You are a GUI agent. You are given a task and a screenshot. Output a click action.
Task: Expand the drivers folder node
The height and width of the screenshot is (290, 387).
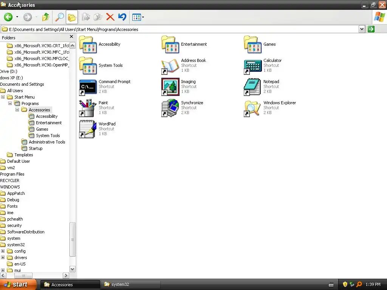(3, 258)
